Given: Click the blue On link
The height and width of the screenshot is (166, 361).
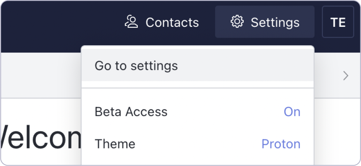Looking at the screenshot, I should 292,112.
